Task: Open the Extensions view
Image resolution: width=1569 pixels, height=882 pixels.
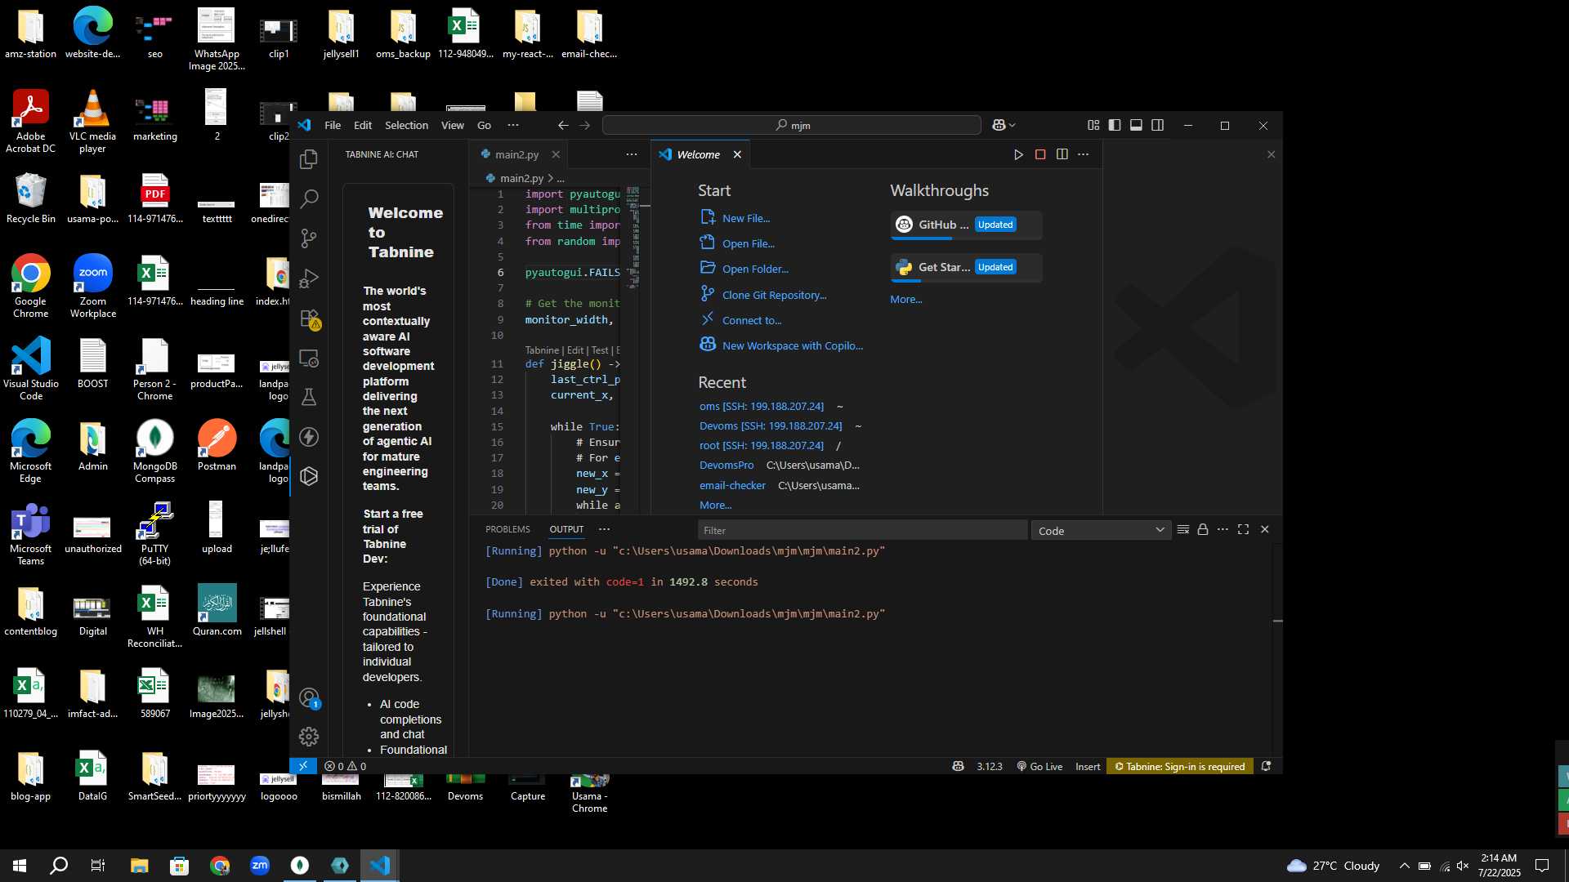Action: point(309,318)
